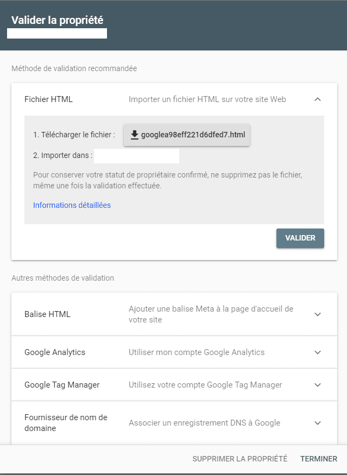Select the Fichier HTML method title
The image size is (347, 475).
pos(48,99)
